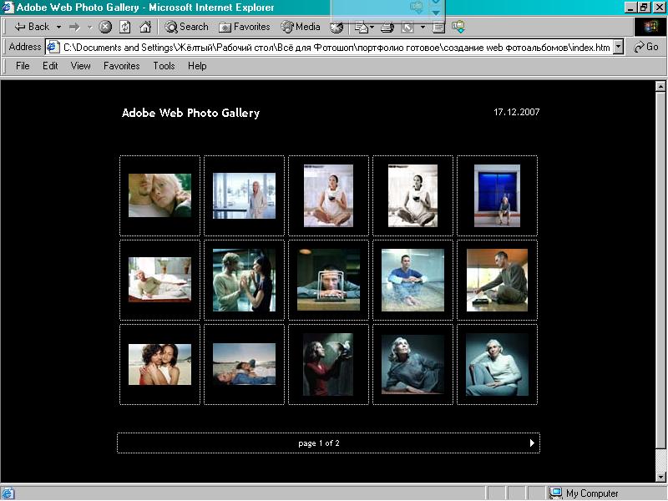
Task: Click the page icon in the Address bar
Action: tap(53, 47)
